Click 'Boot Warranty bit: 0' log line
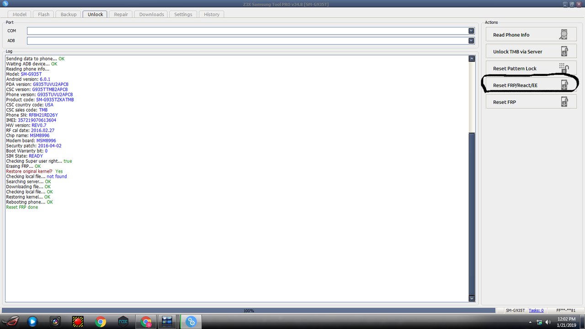The image size is (585, 329). (x=27, y=151)
